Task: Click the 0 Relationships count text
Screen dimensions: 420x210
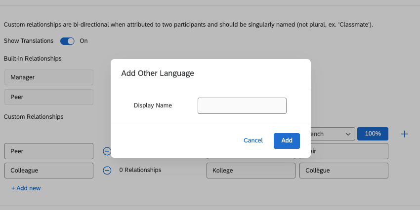Action: (x=140, y=170)
